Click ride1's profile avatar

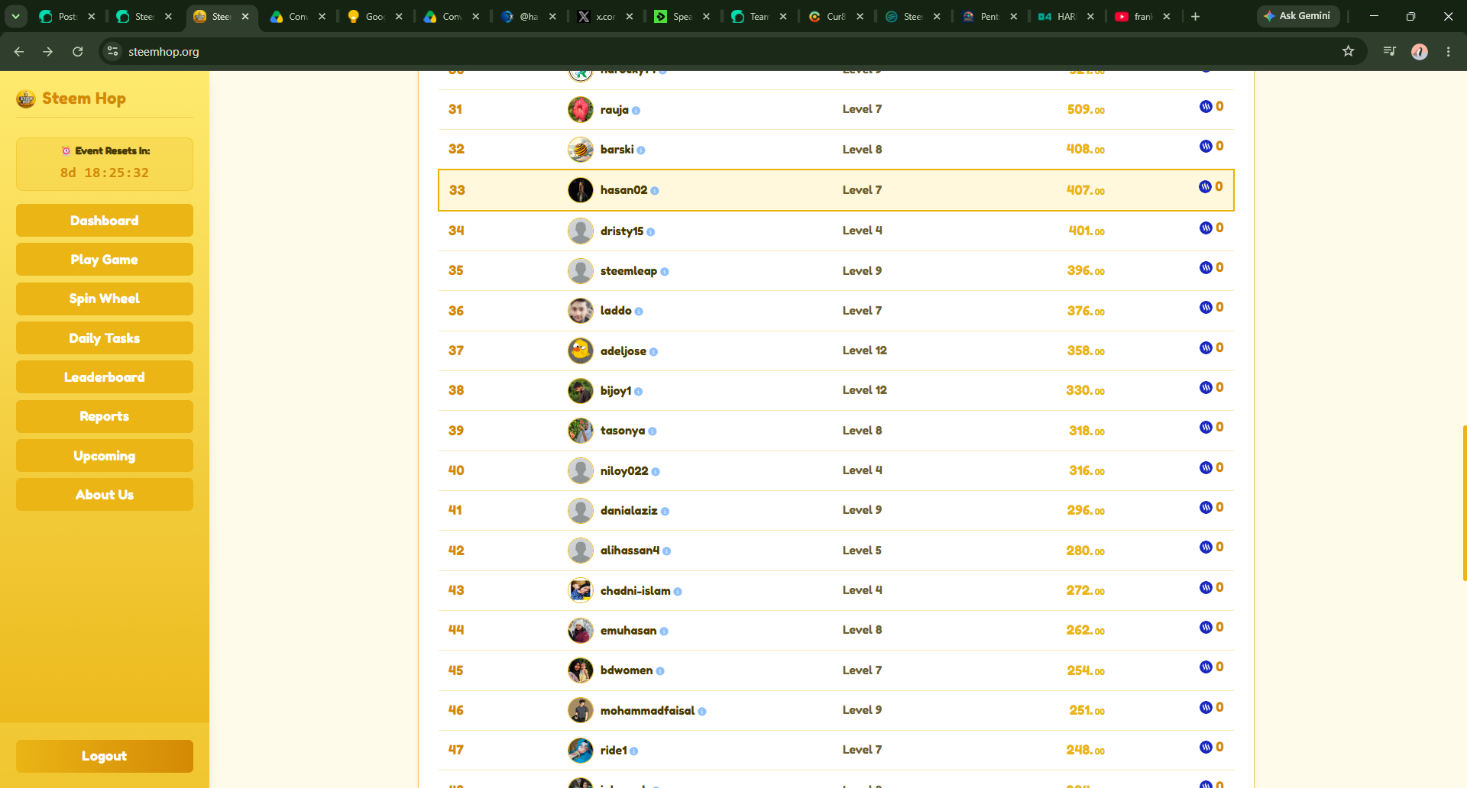point(581,751)
